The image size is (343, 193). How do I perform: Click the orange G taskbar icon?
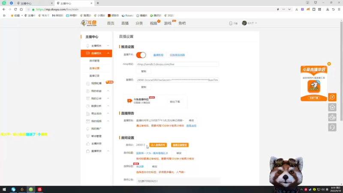(22, 190)
